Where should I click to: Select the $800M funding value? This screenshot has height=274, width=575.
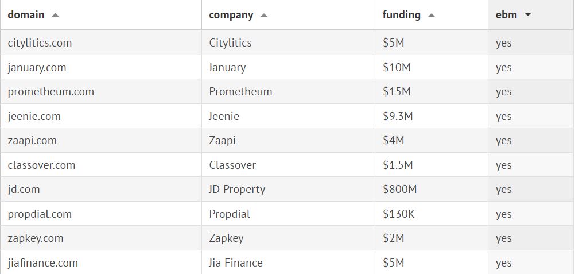(x=400, y=190)
